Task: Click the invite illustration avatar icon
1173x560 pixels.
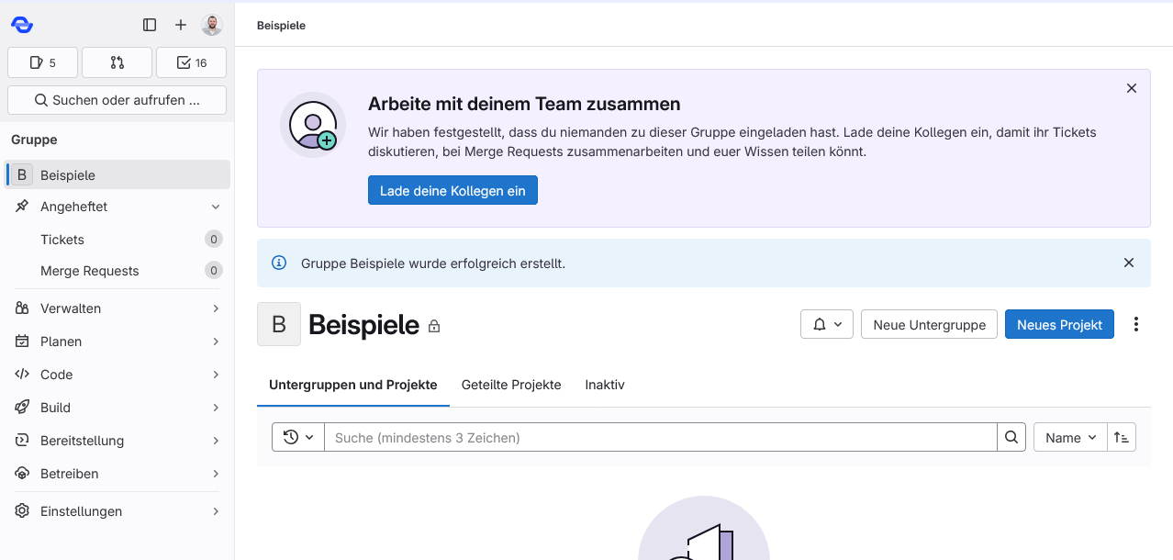Action: (313, 125)
